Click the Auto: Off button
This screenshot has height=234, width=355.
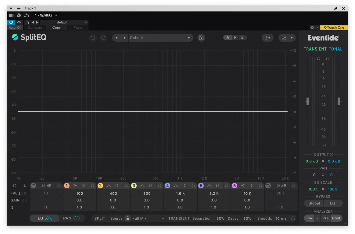(15, 27)
